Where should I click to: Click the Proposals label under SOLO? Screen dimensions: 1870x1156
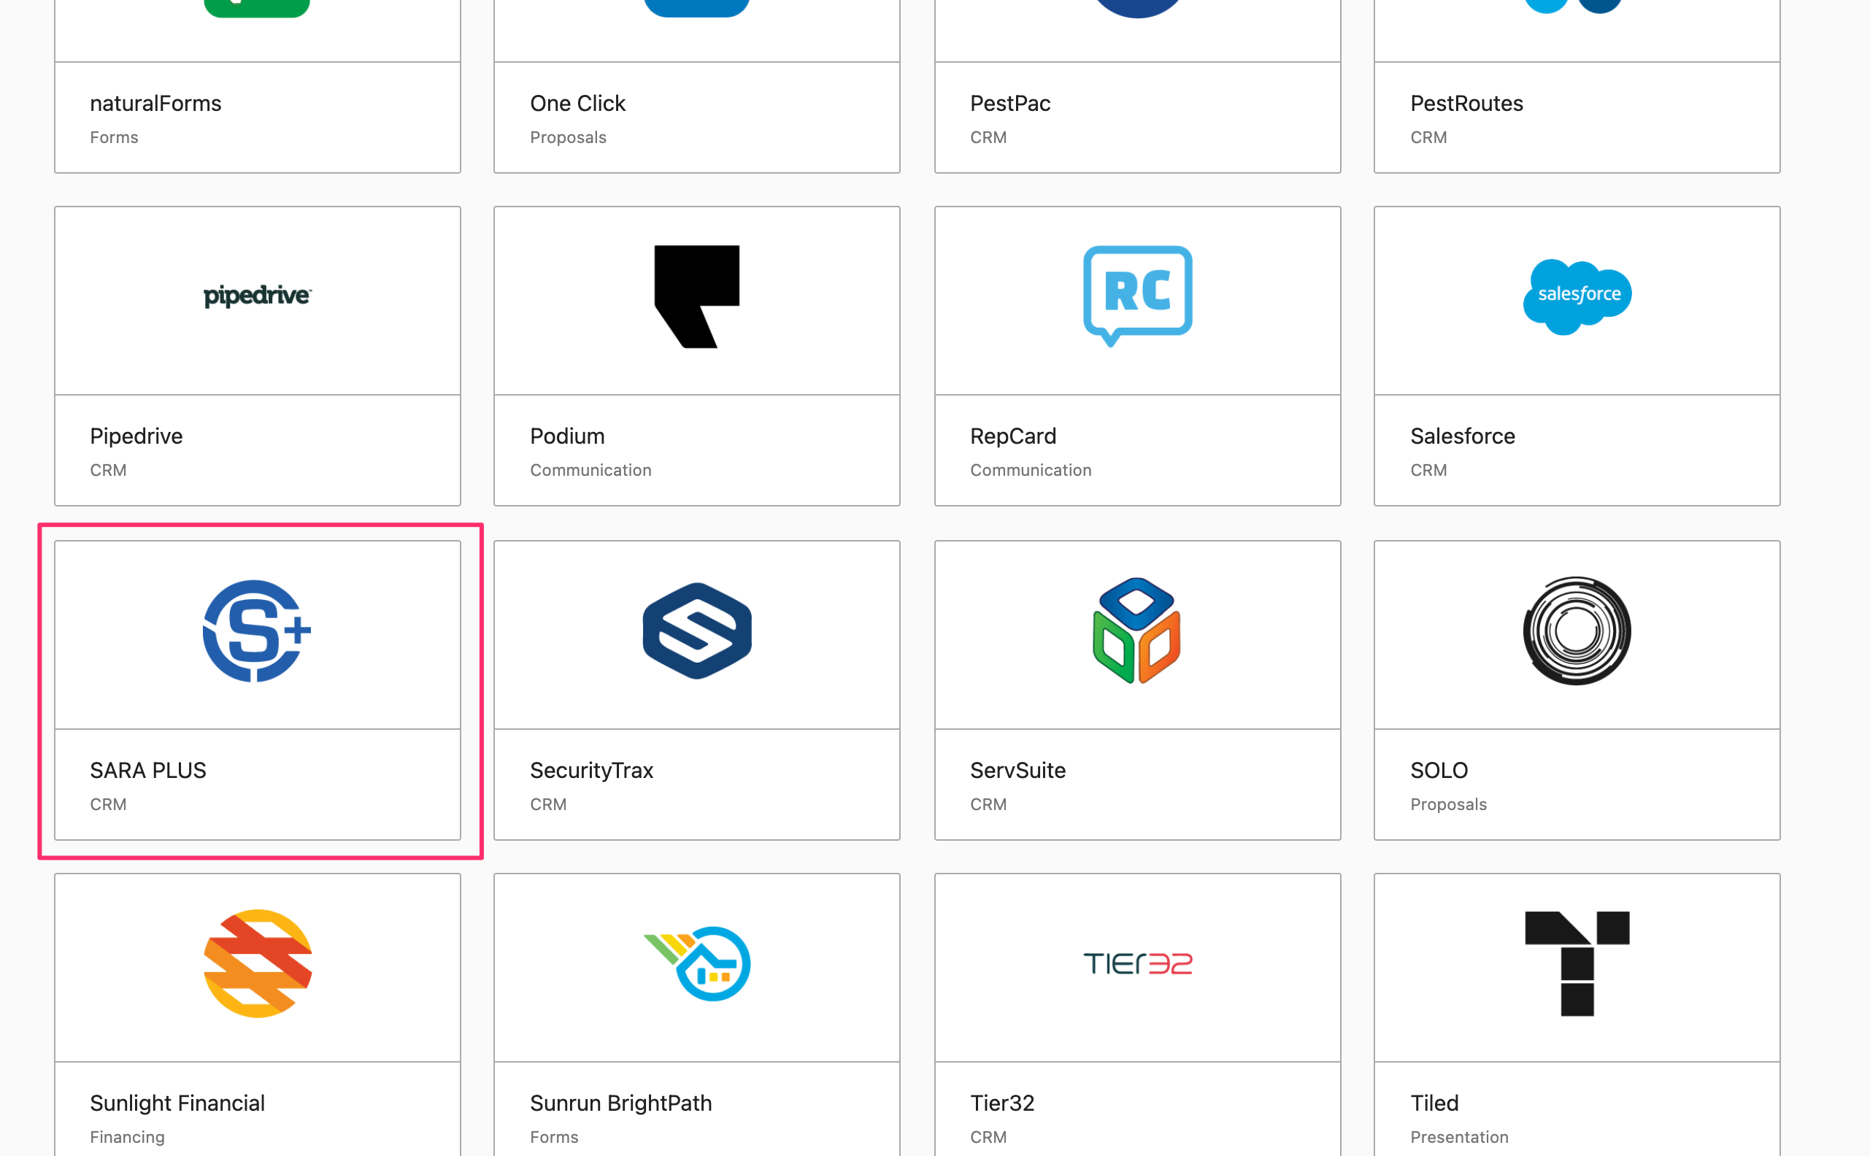tap(1448, 804)
